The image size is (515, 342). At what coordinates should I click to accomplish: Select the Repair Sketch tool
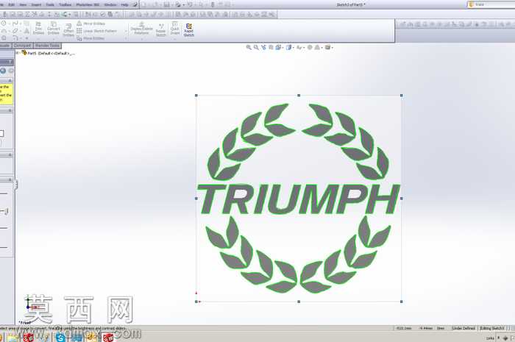coord(161,30)
